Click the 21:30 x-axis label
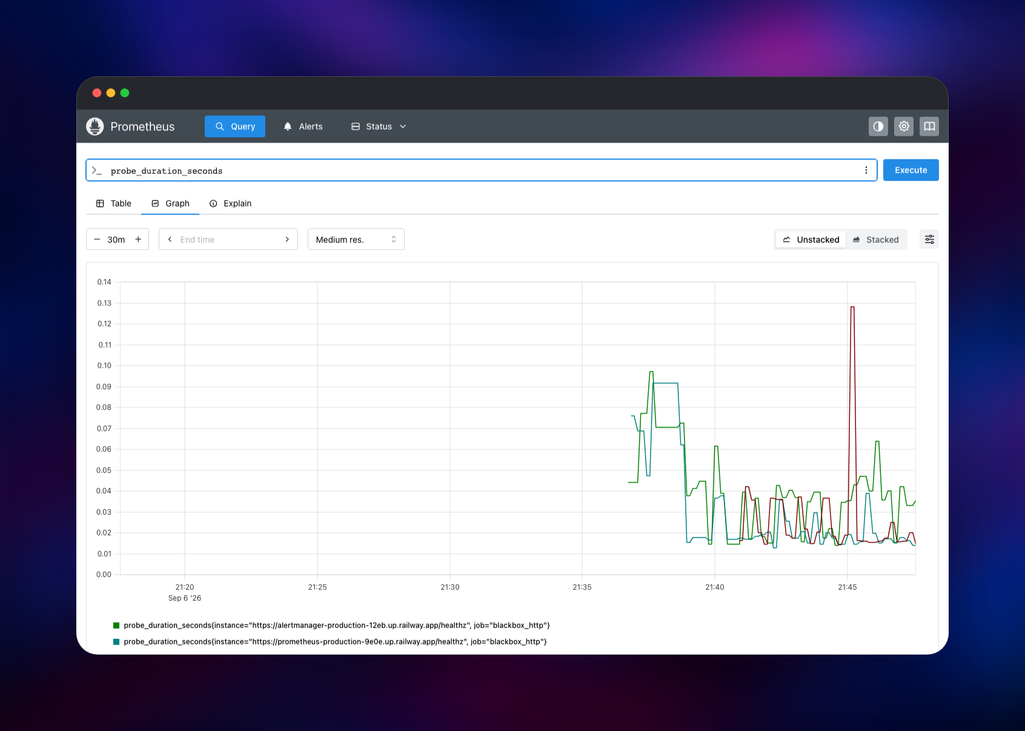 (x=450, y=587)
